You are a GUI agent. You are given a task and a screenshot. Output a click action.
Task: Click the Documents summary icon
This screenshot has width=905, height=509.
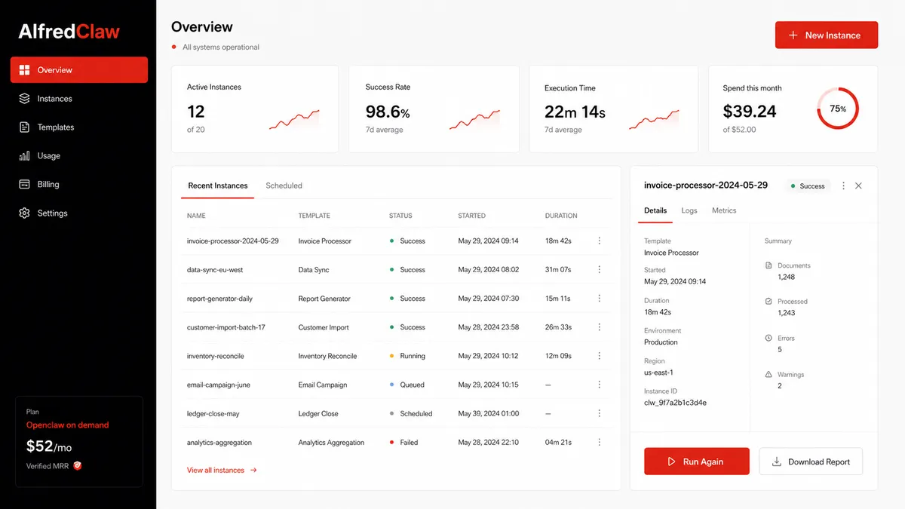click(x=768, y=265)
